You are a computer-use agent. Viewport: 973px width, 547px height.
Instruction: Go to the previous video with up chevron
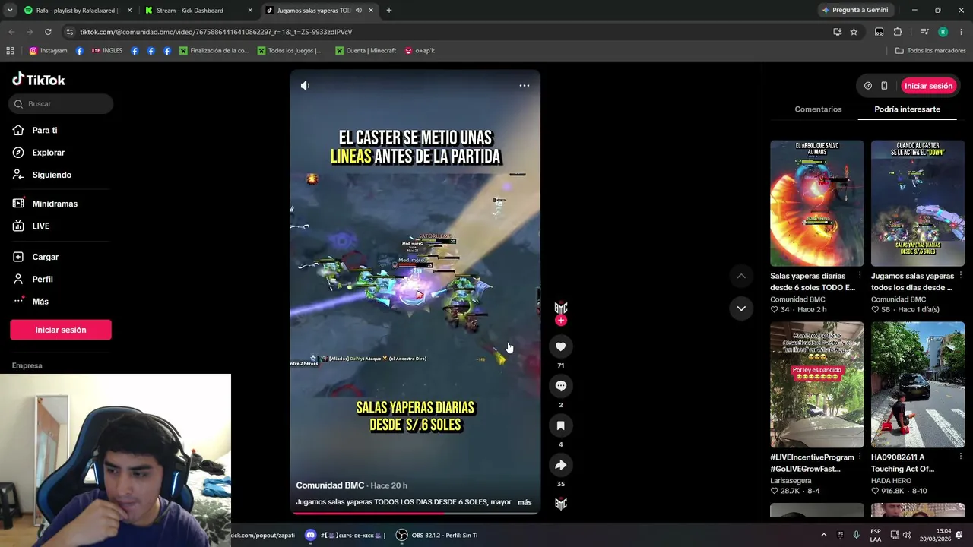pos(741,276)
